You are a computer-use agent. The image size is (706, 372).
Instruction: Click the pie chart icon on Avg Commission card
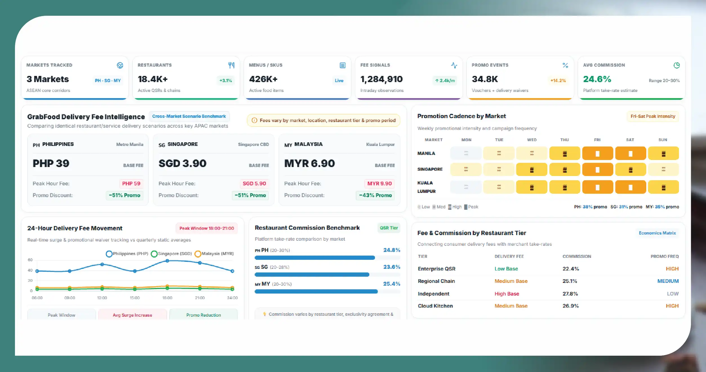click(677, 65)
